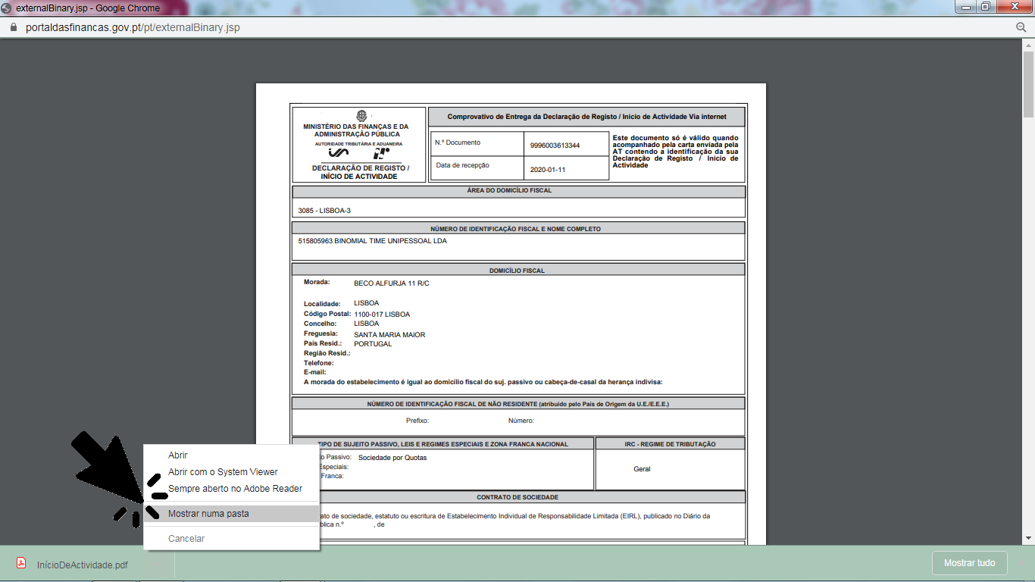The image size is (1035, 582).
Task: Click the magnifier zoom icon in address bar
Action: point(1021,27)
